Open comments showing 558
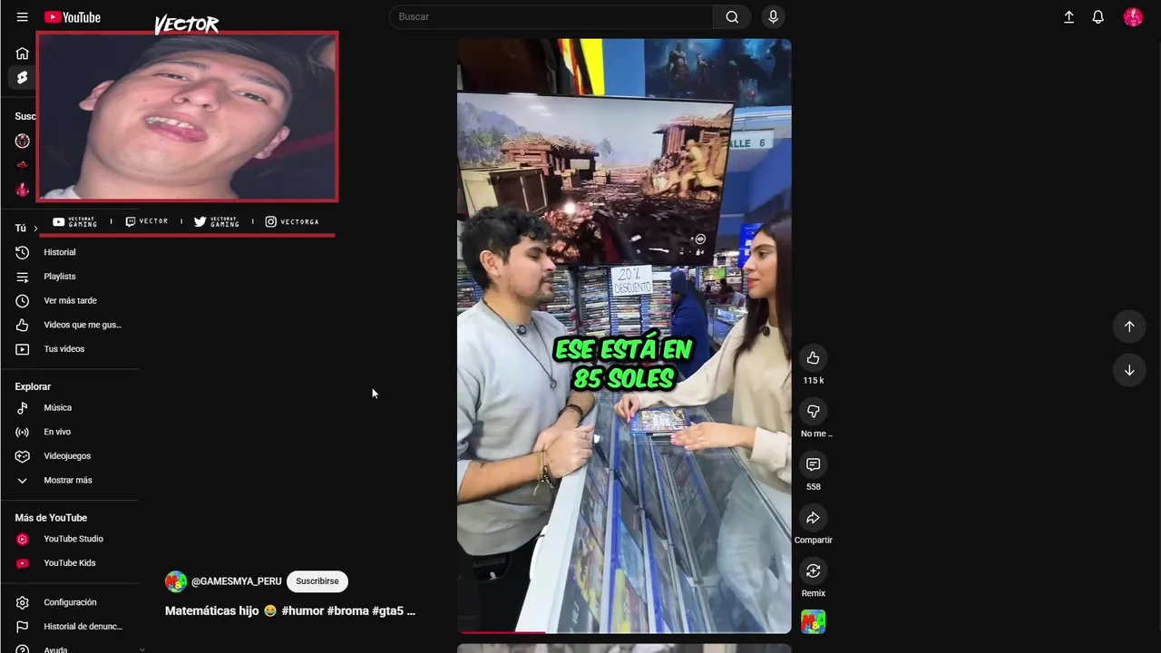 coord(813,464)
